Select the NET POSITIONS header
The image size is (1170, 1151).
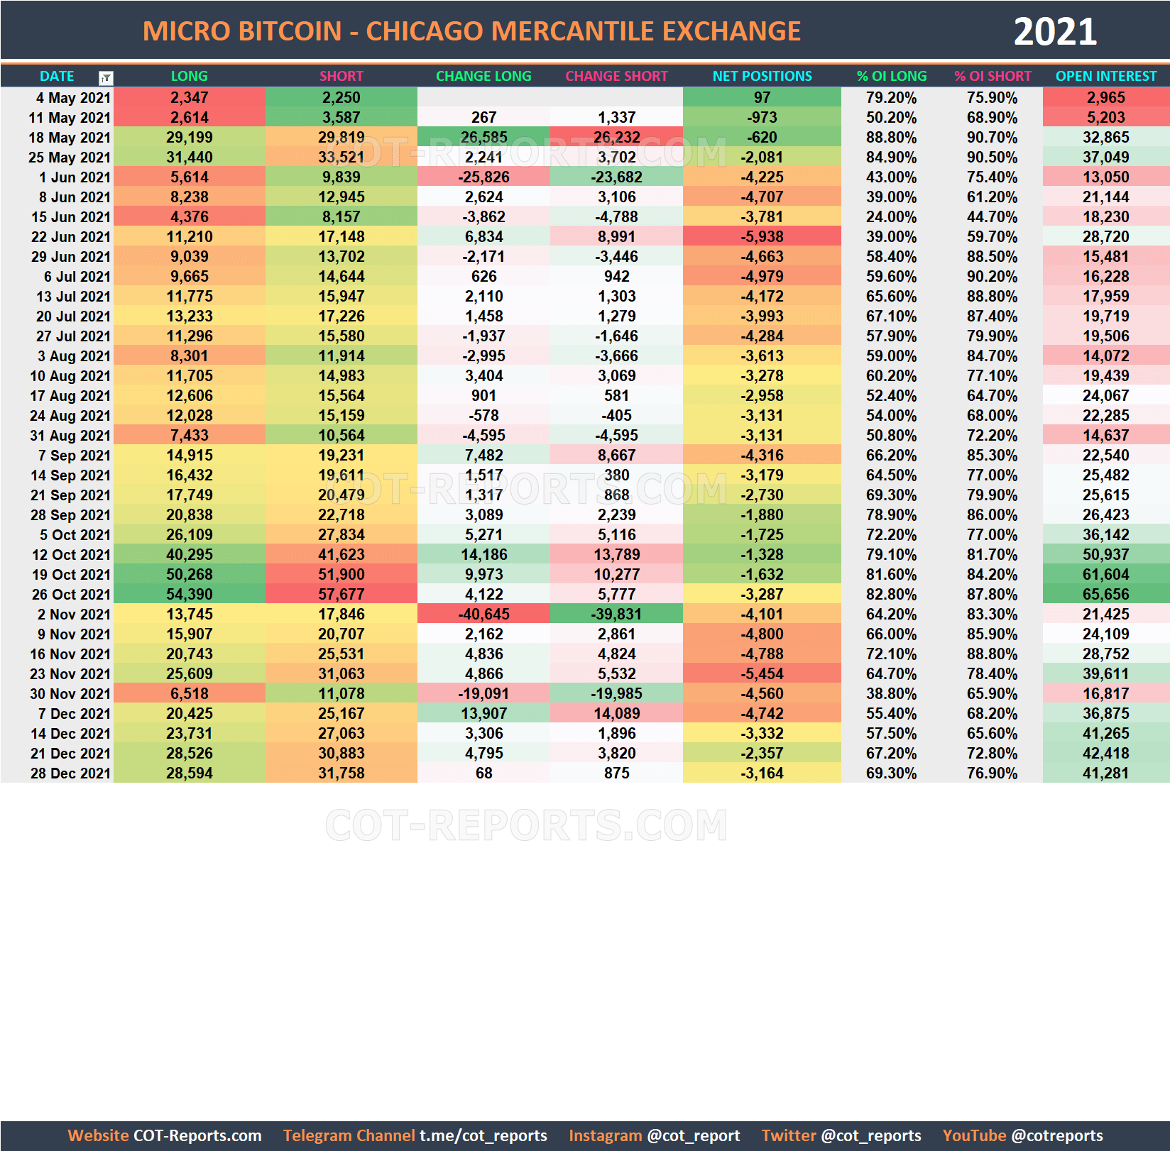pos(760,76)
